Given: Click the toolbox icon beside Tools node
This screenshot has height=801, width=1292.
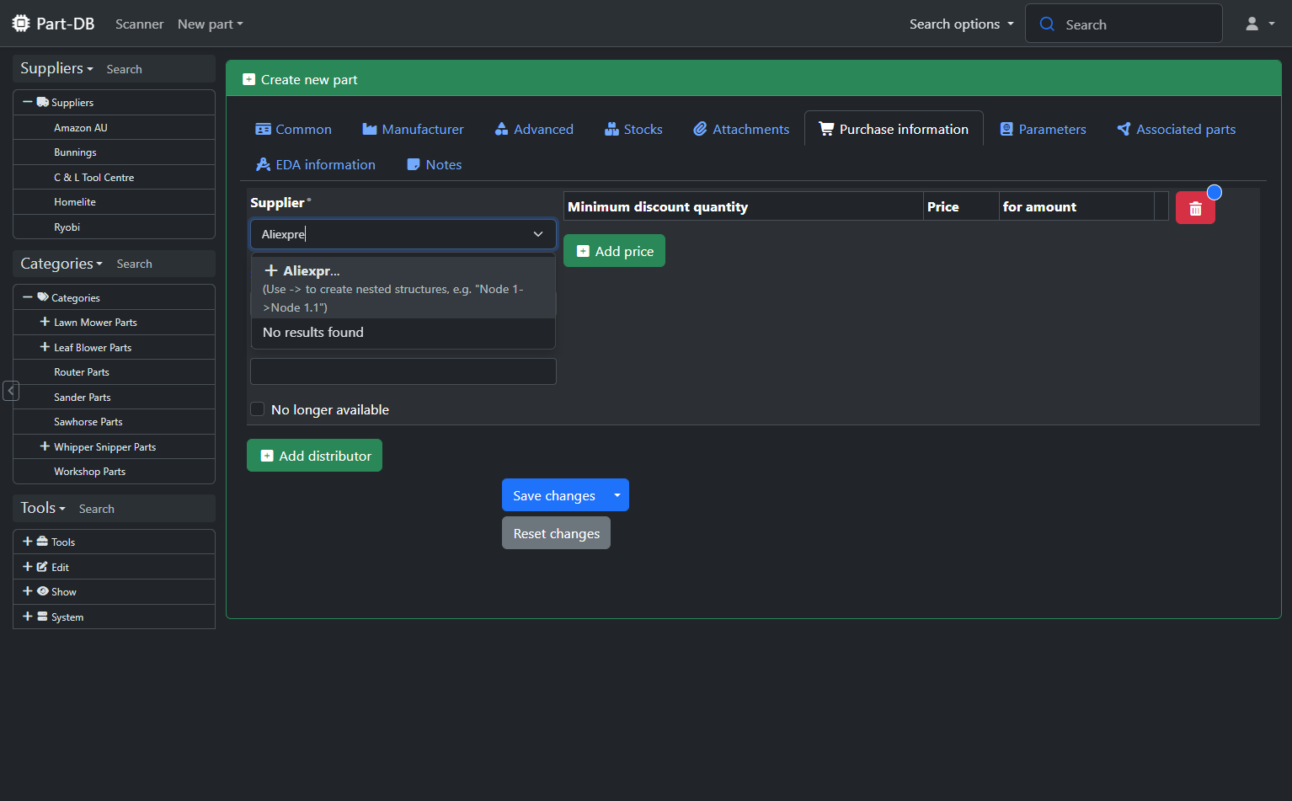Looking at the screenshot, I should (42, 542).
